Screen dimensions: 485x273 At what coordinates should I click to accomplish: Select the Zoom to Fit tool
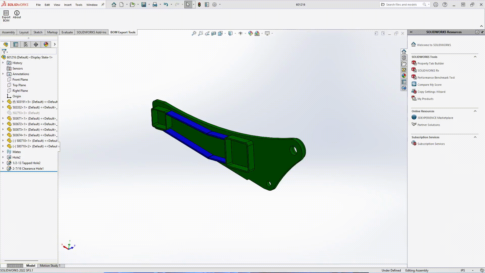click(194, 33)
